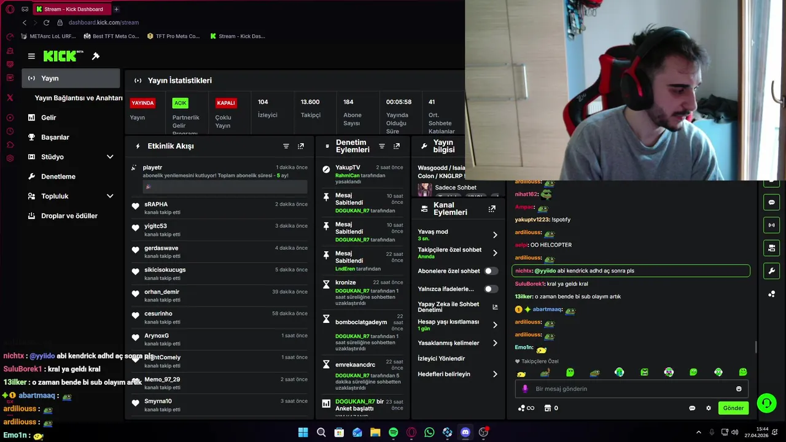Screen dimensions: 786x442
Task: Open the X (Twitter) sidebar shortcut
Action: click(10, 98)
